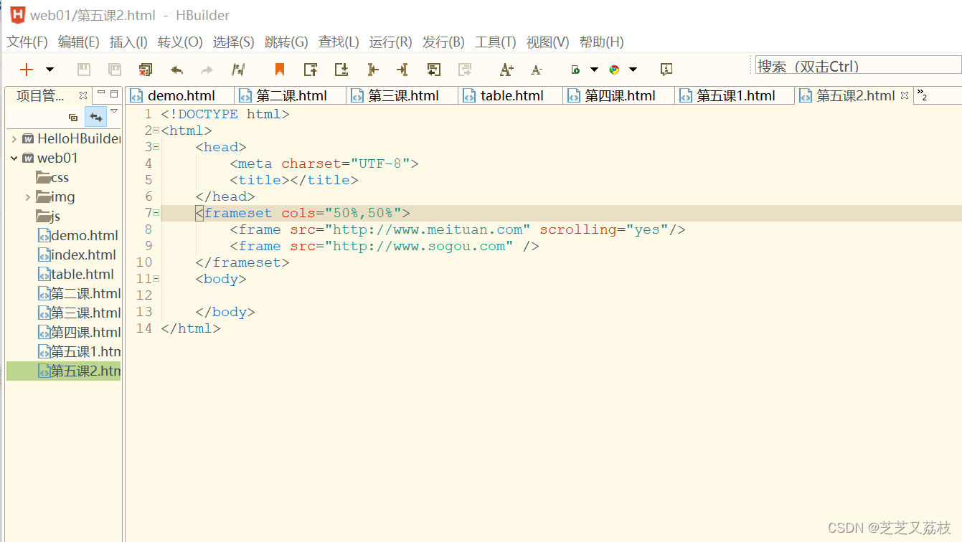Switch to the table.html editor tab
The width and height of the screenshot is (962, 542).
(511, 95)
